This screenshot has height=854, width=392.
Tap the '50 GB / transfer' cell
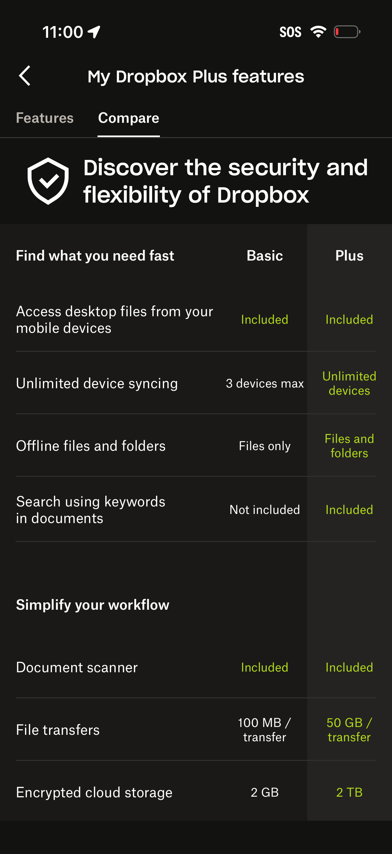coord(349,730)
